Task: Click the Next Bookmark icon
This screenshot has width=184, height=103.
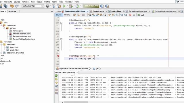Action: [x=113, y=15]
